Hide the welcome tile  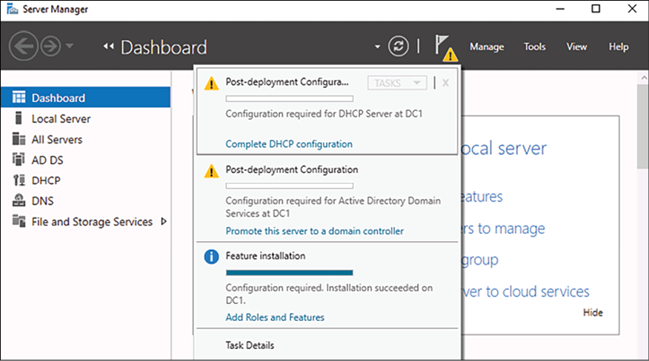click(x=593, y=313)
